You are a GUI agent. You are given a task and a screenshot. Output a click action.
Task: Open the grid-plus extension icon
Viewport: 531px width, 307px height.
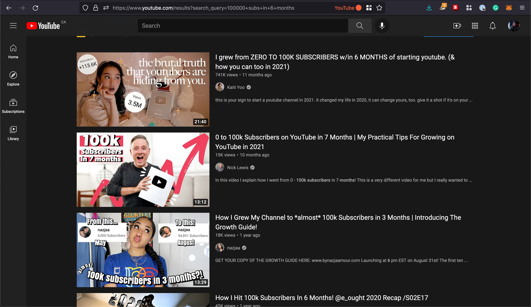point(469,8)
